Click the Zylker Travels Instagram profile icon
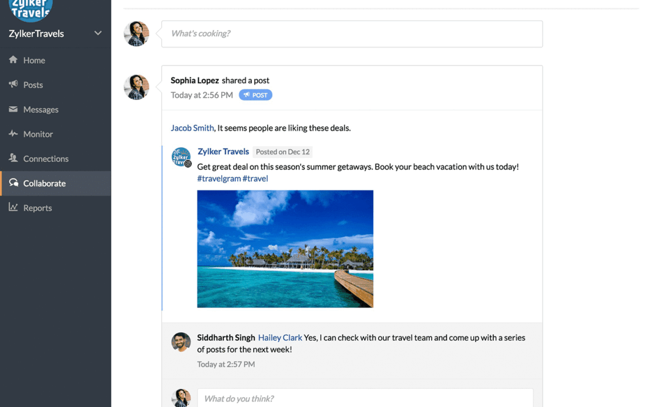Image resolution: width=651 pixels, height=407 pixels. coord(181,157)
